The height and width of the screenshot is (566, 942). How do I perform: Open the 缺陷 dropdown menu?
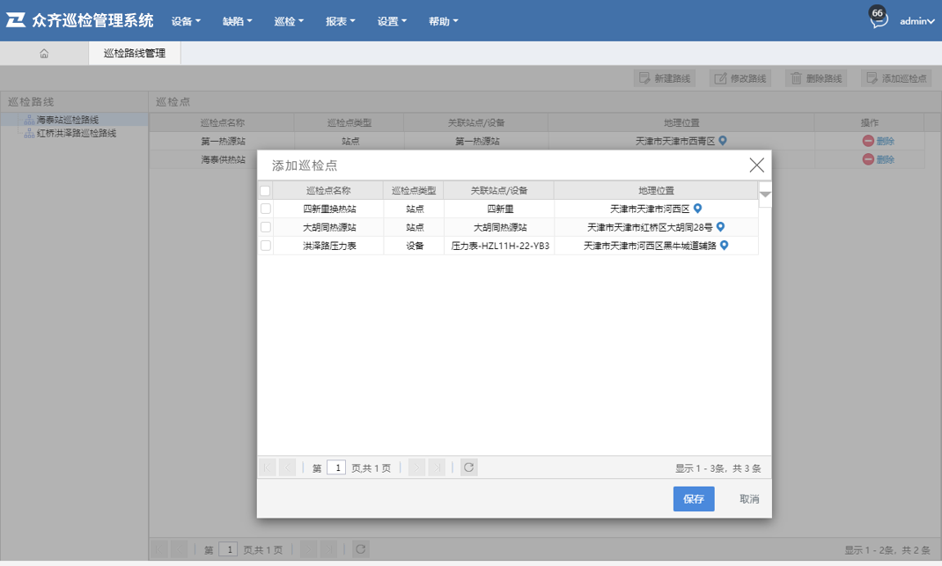[238, 21]
